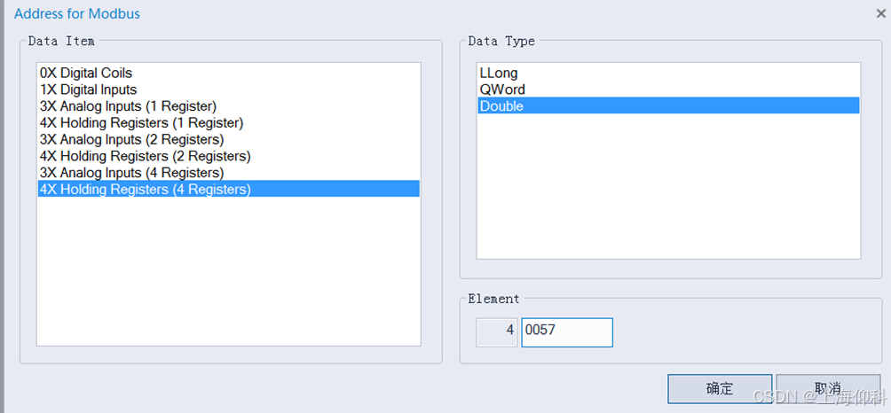Select 4X Holding Registers (4 Registers) entry
891x413 pixels.
coord(228,189)
